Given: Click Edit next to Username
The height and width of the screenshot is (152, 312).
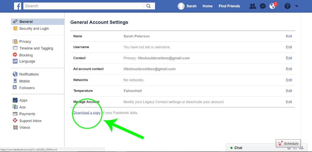Looking at the screenshot, I should [289, 47].
